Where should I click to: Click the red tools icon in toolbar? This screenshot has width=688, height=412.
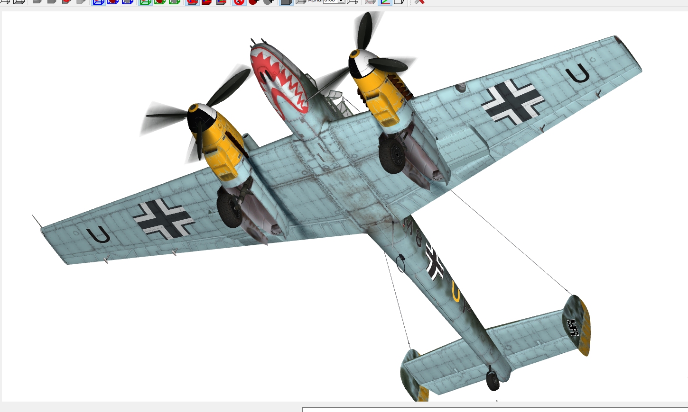pyautogui.click(x=419, y=1)
